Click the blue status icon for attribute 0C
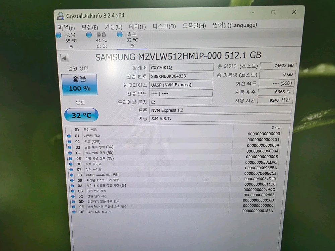This screenshot has width=335, height=251. point(73,196)
